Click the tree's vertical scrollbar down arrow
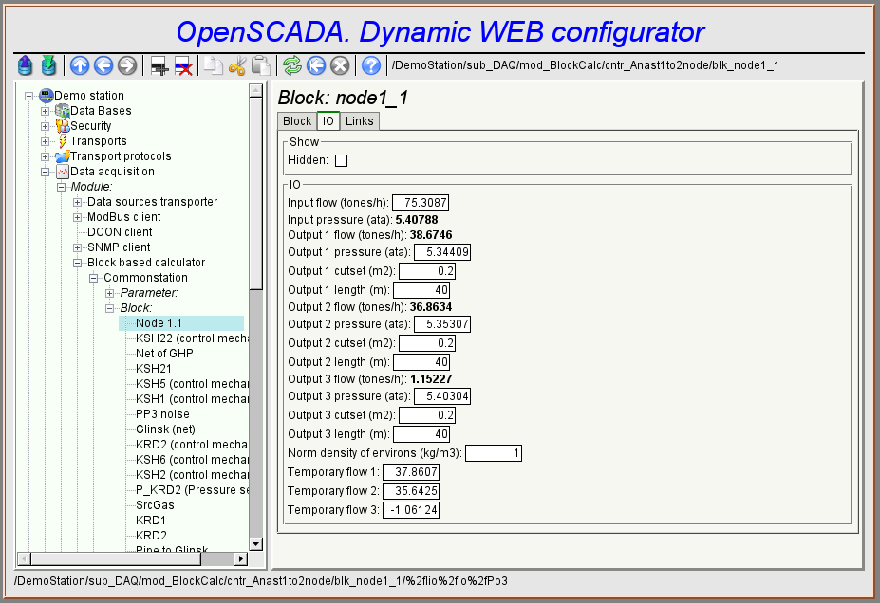Image resolution: width=880 pixels, height=603 pixels. (256, 544)
